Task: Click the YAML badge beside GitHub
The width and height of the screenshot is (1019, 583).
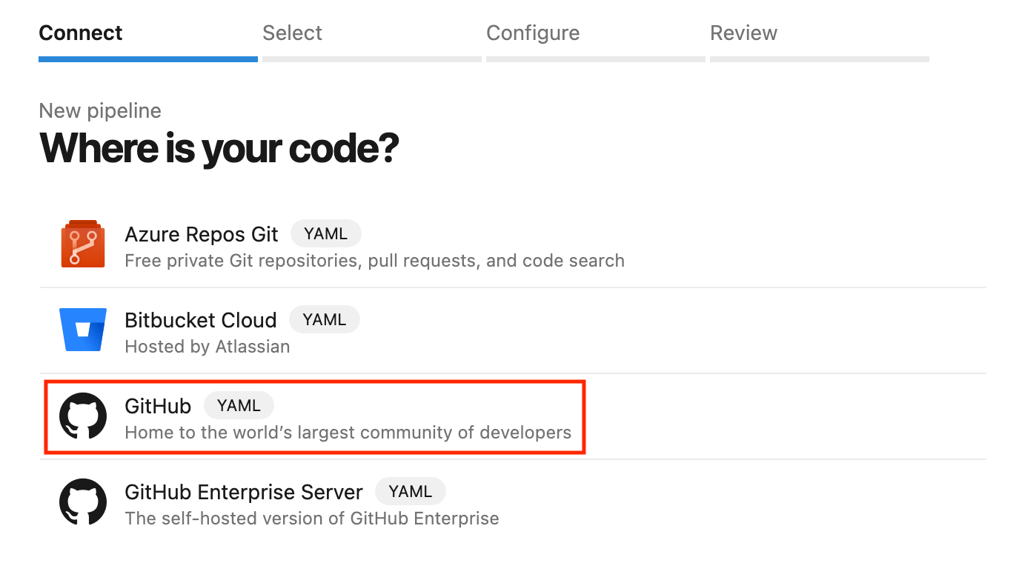Action: tap(239, 406)
